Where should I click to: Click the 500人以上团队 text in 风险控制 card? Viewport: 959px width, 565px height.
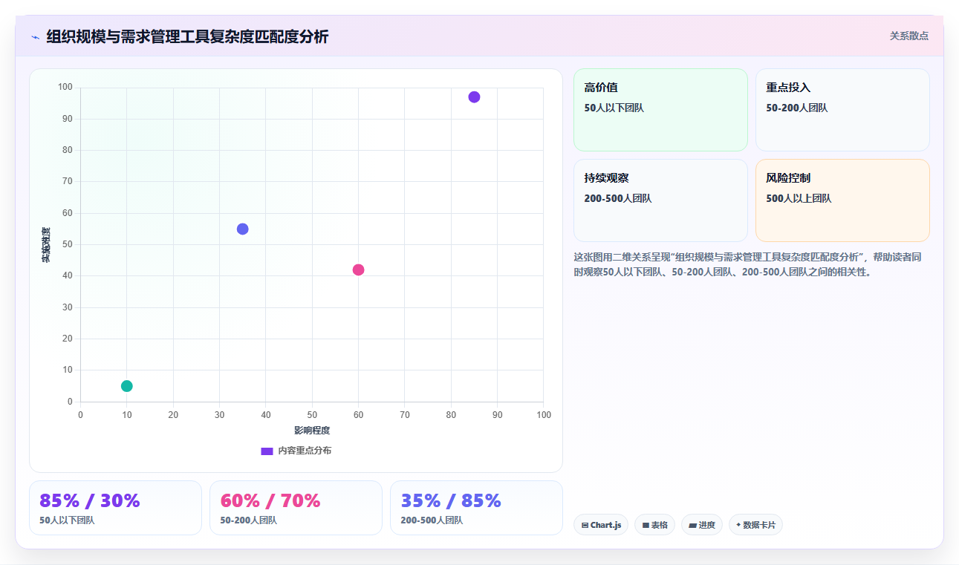click(799, 198)
